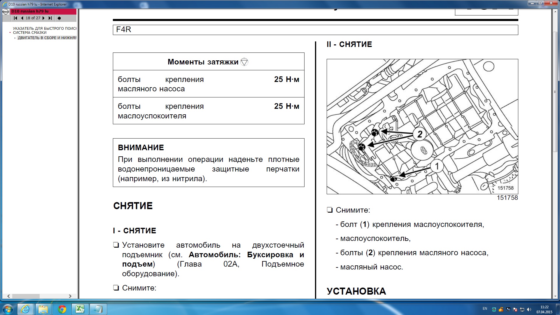Click checkbox bullet beside right column 'Снимите:'
The height and width of the screenshot is (315, 560).
coord(330,210)
